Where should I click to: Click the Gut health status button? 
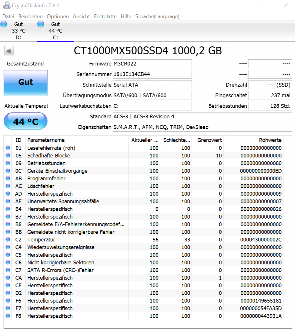[26, 83]
